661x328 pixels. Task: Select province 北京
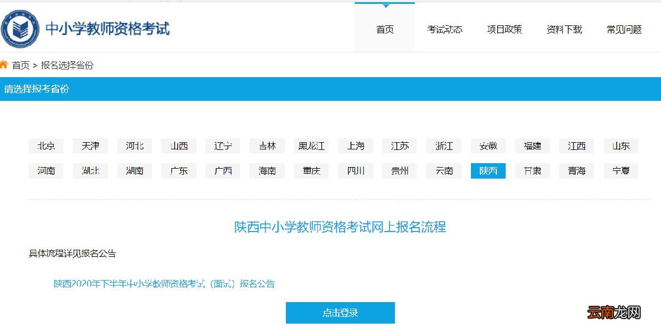[46, 146]
